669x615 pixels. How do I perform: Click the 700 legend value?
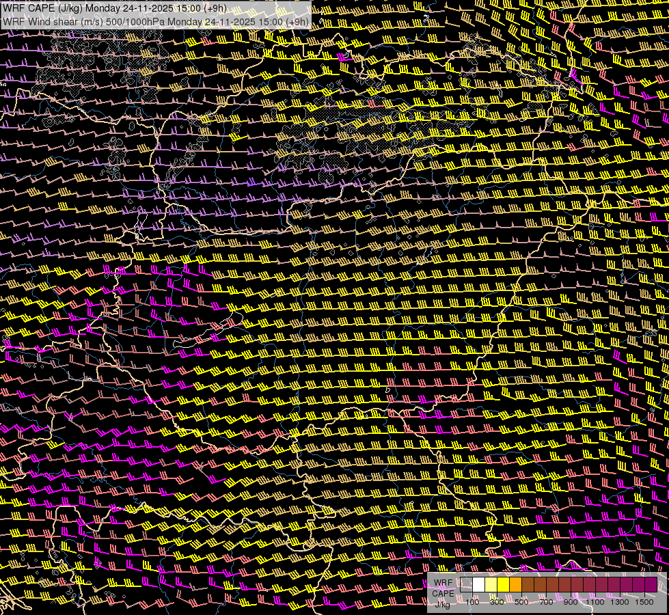546,602
